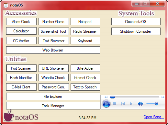This screenshot has height=125, width=168.
Task: Click the clock time 3:34:33 PM
Action: tap(87, 118)
